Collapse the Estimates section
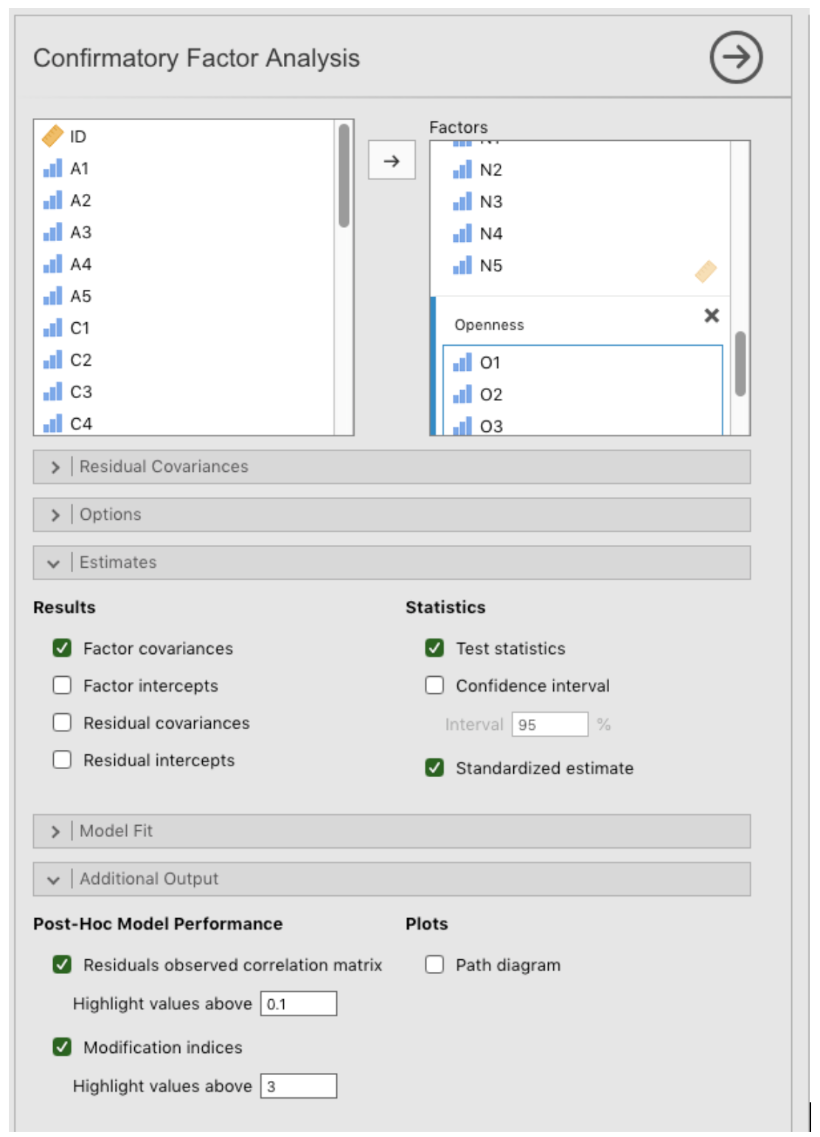This screenshot has width=820, height=1137. [x=392, y=563]
